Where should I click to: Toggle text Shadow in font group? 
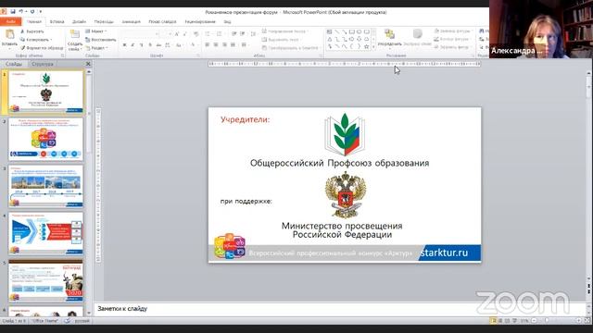tap(150, 45)
